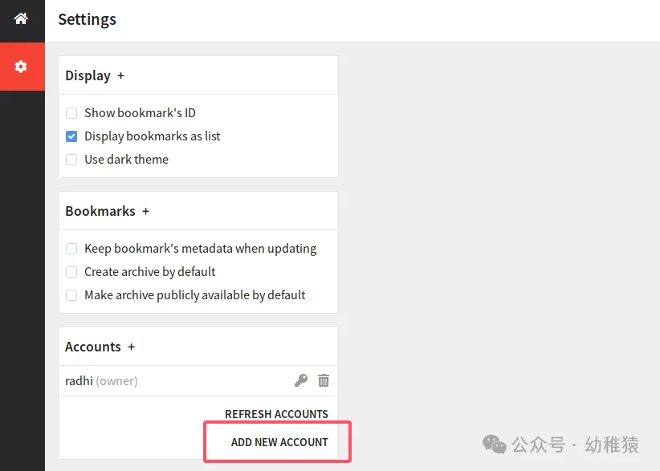Viewport: 660px width, 471px height.
Task: Expand the Accounts section plus sign
Action: tap(132, 347)
